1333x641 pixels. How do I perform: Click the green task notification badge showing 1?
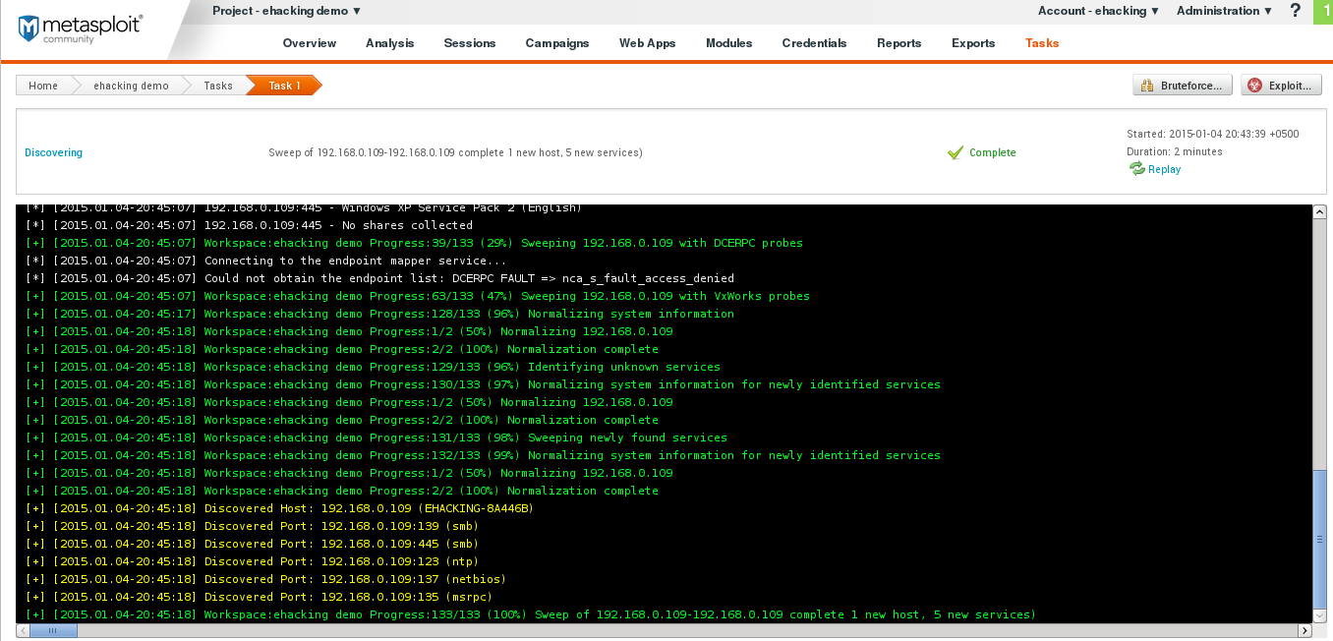point(1324,11)
